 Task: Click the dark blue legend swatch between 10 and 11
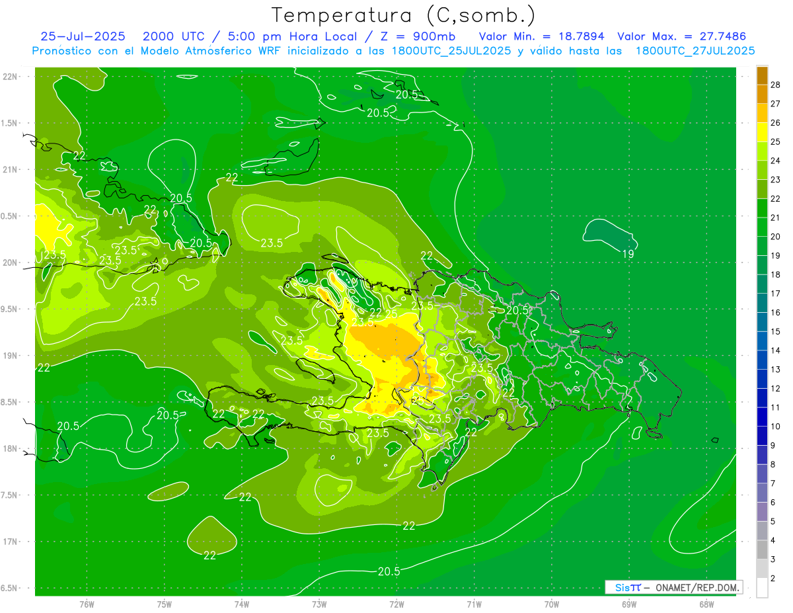coord(762,417)
